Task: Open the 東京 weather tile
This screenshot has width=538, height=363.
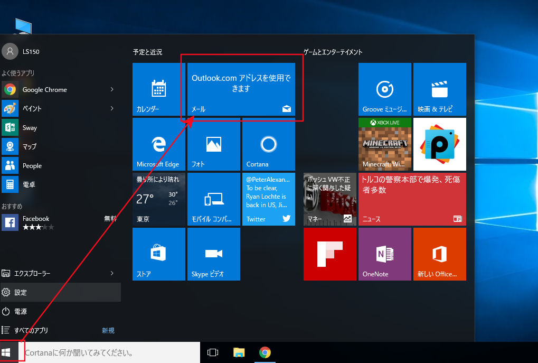Action: point(159,199)
